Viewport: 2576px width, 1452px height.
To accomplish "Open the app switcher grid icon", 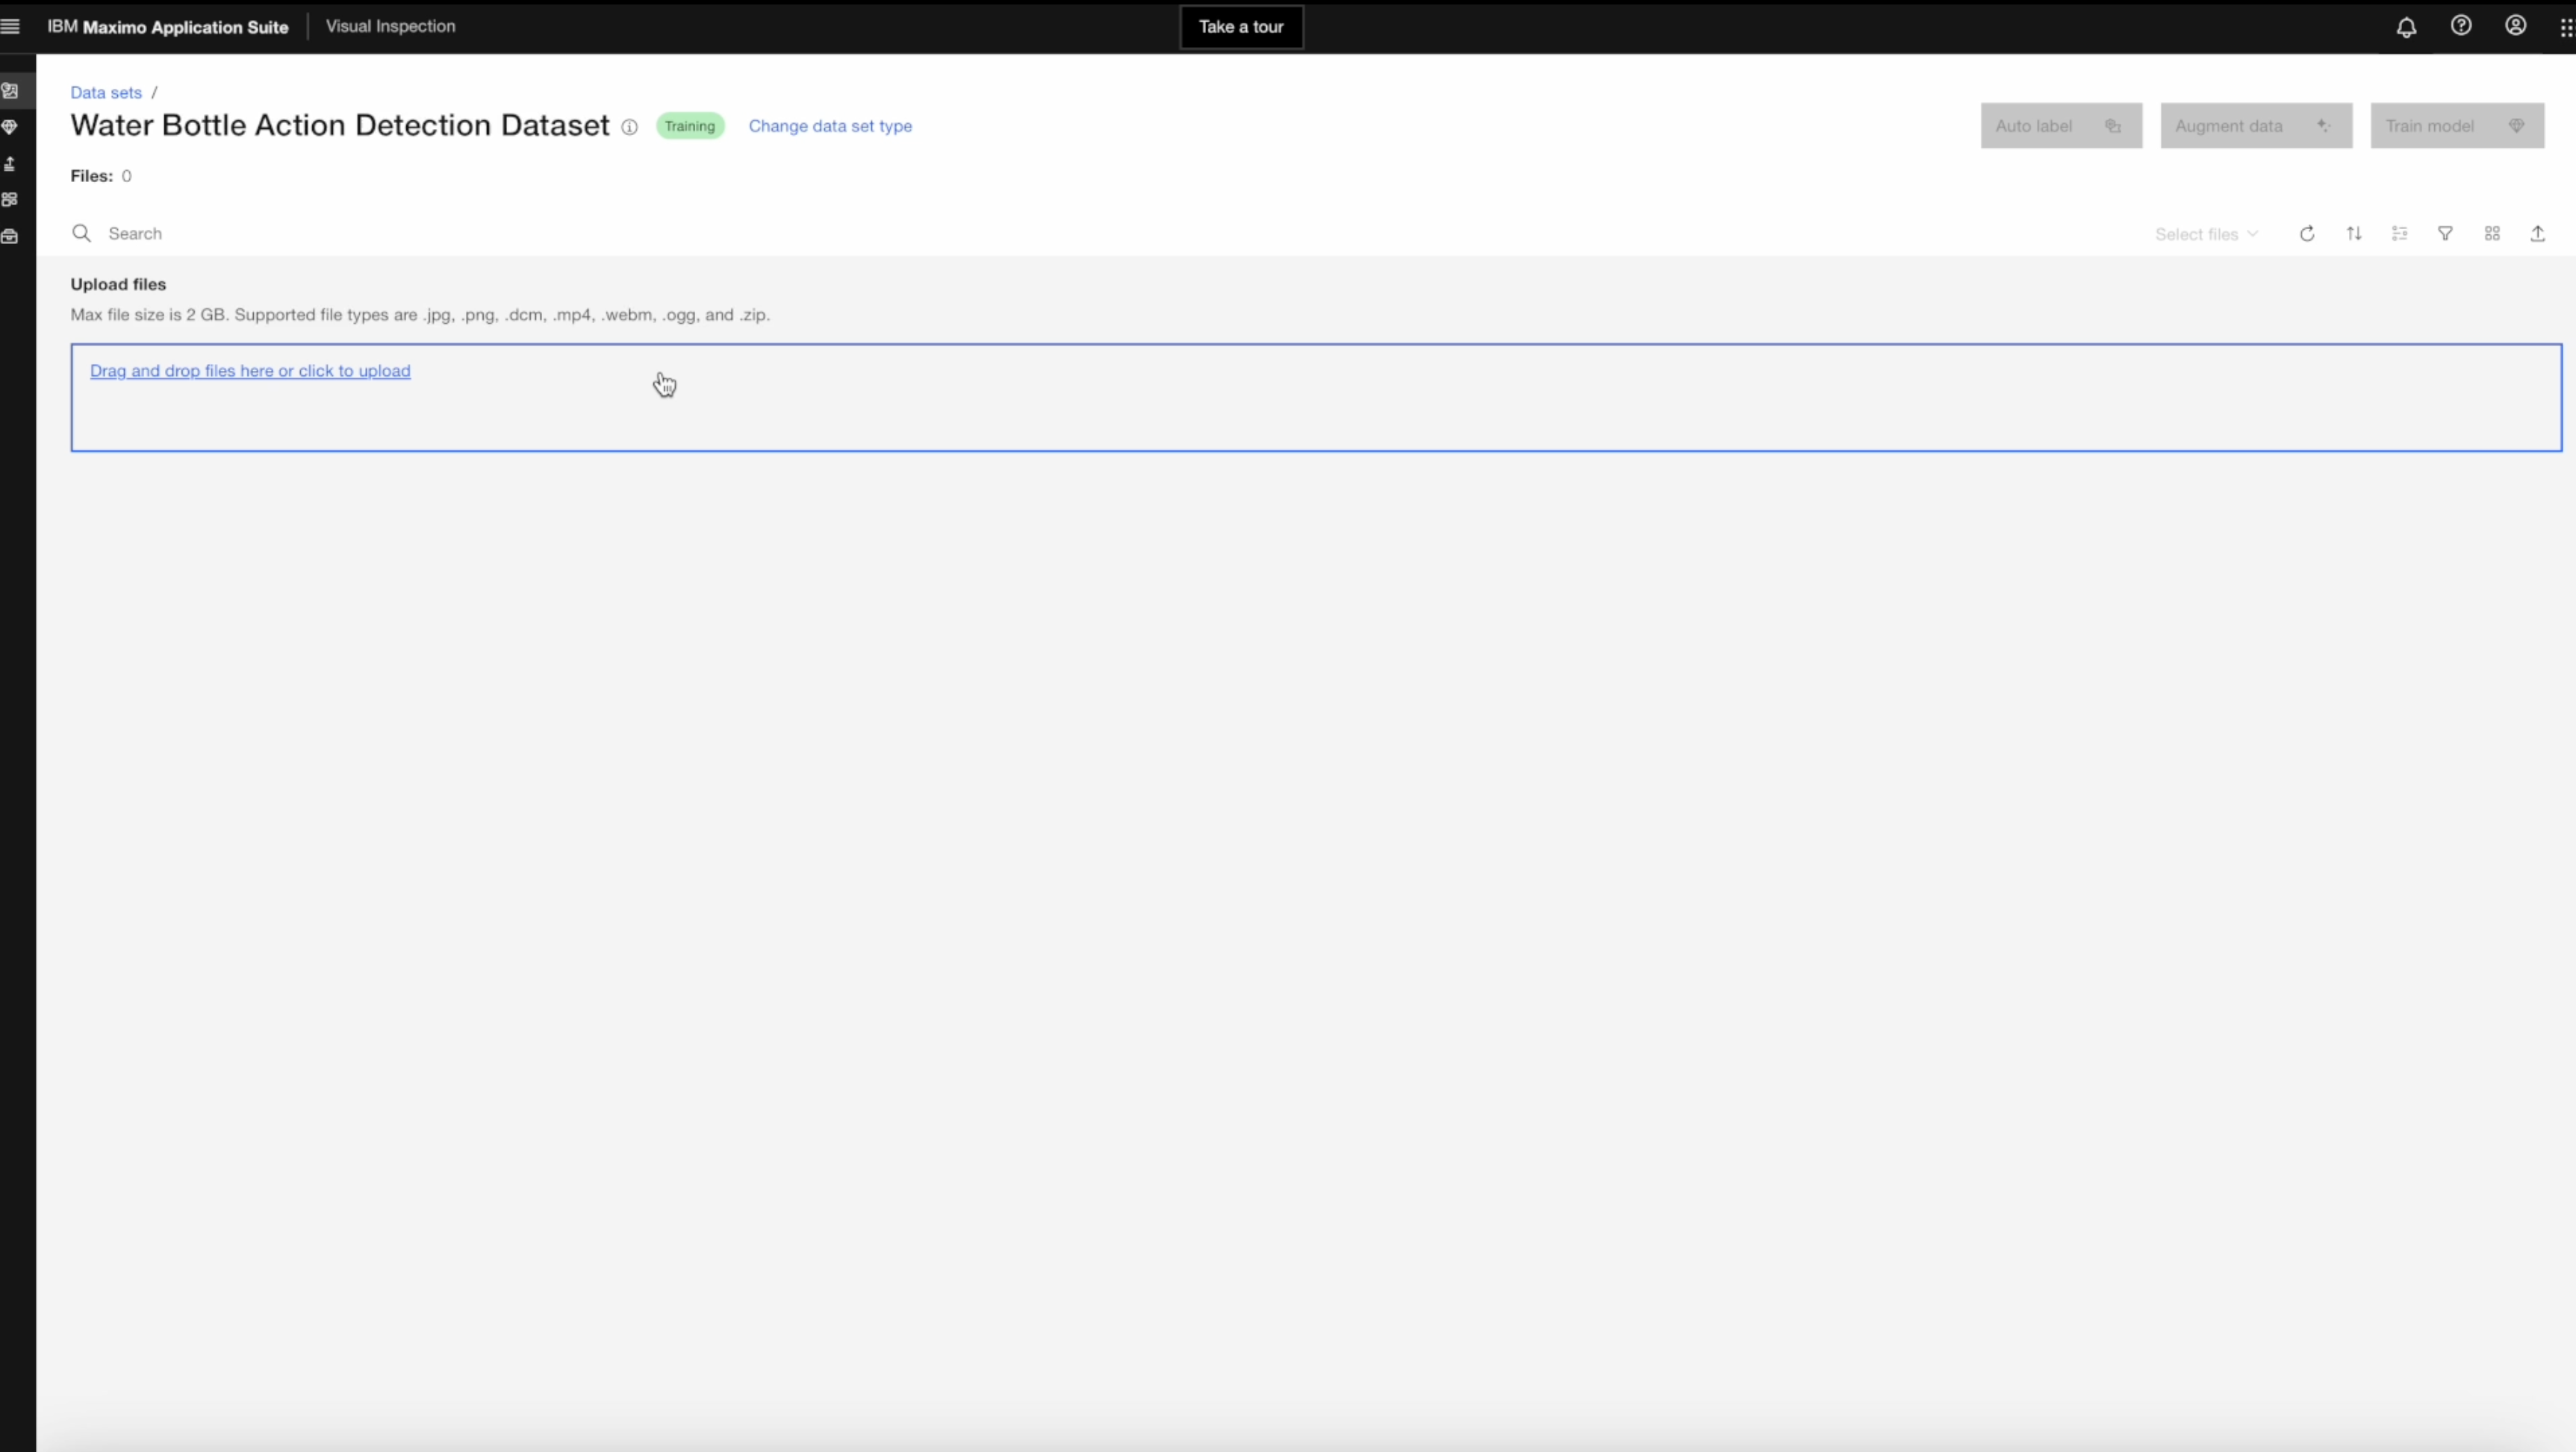I will pos(2565,27).
